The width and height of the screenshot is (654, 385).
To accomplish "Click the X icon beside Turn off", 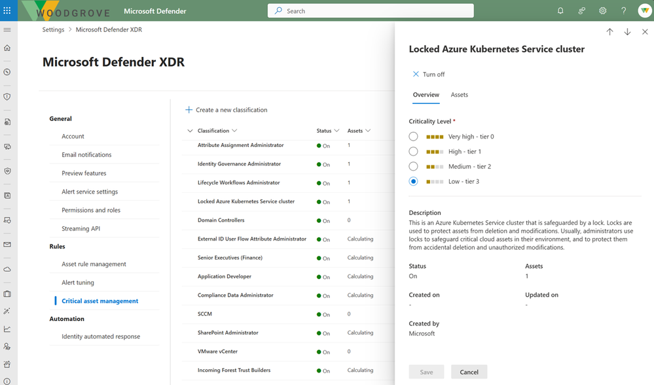I will click(x=416, y=74).
